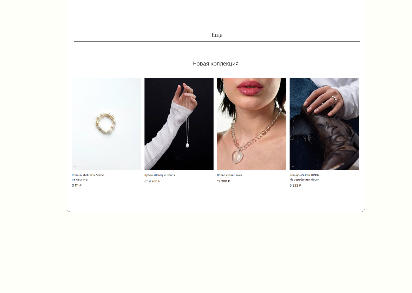412x293 pixels.
Task: Click the Из серебряных бусин subtitle
Action: tap(304, 180)
